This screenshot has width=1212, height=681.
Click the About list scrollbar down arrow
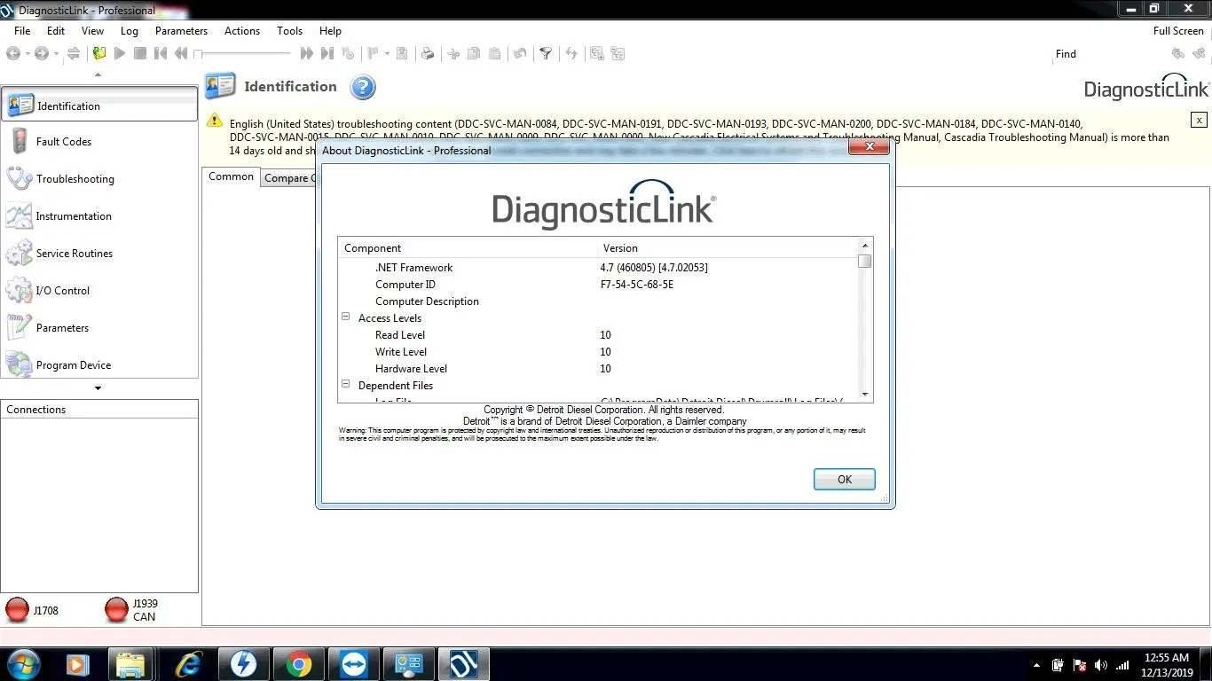tap(865, 394)
